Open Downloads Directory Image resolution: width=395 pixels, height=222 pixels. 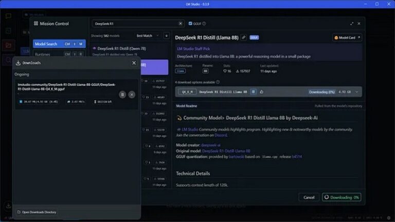pos(37,212)
